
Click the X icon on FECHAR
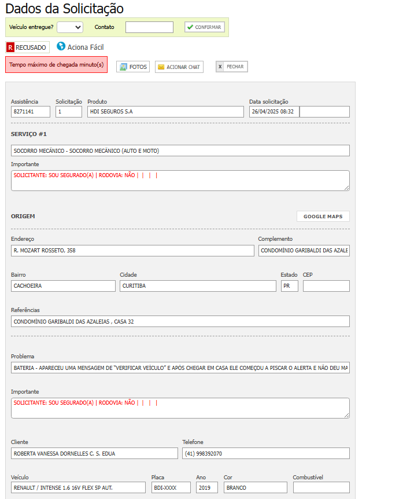pyautogui.click(x=220, y=67)
